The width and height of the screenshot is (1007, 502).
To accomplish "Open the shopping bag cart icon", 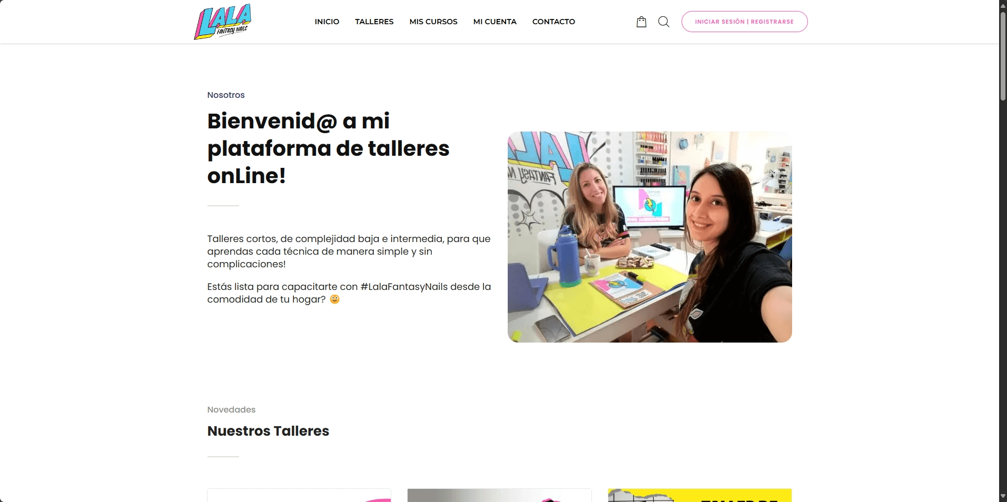I will tap(641, 22).
